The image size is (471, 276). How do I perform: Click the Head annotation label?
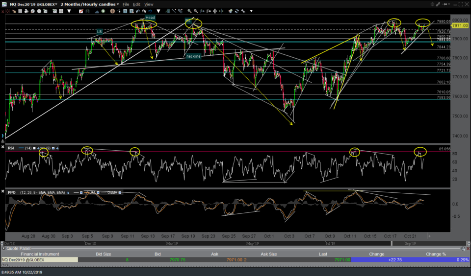click(150, 18)
